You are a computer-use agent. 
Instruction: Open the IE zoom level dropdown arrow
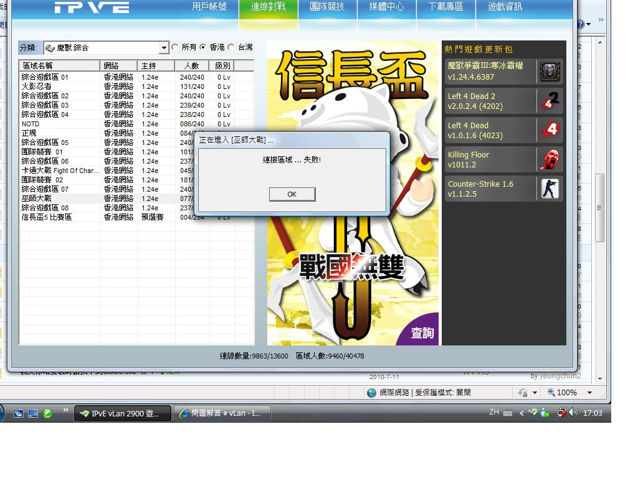click(589, 393)
